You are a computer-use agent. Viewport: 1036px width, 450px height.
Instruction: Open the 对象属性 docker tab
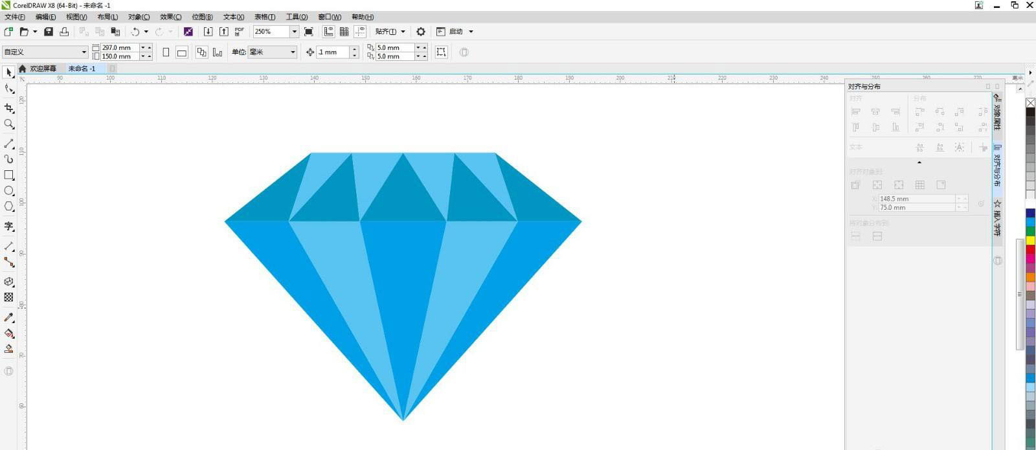click(997, 112)
